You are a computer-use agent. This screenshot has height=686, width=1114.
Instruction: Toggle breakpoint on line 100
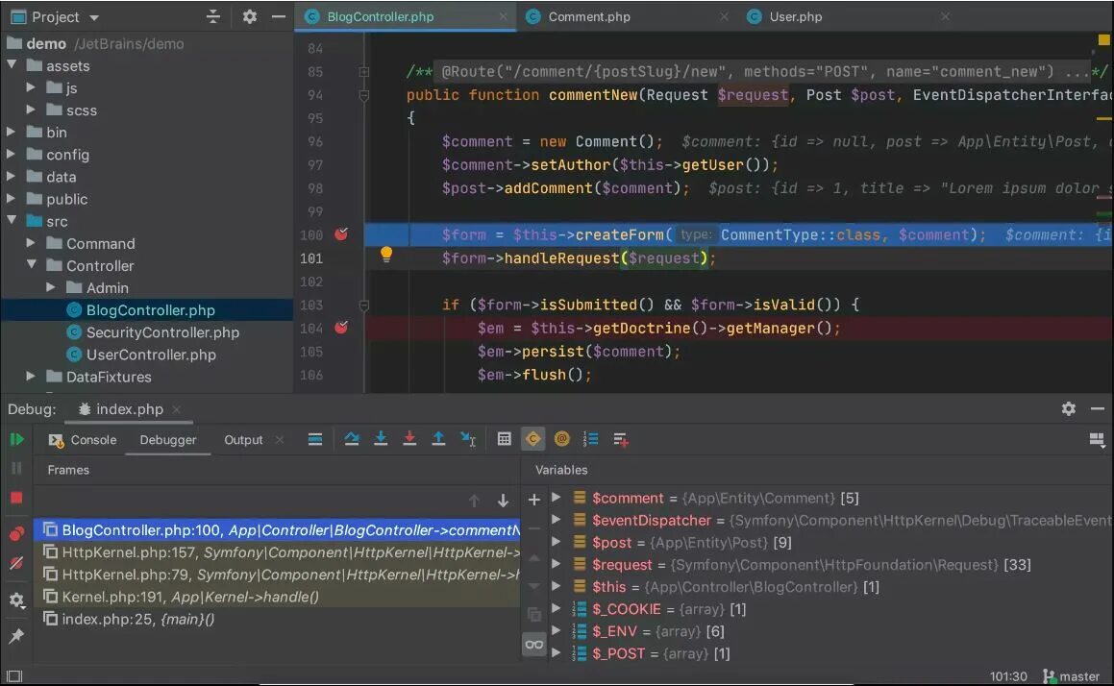(x=342, y=233)
